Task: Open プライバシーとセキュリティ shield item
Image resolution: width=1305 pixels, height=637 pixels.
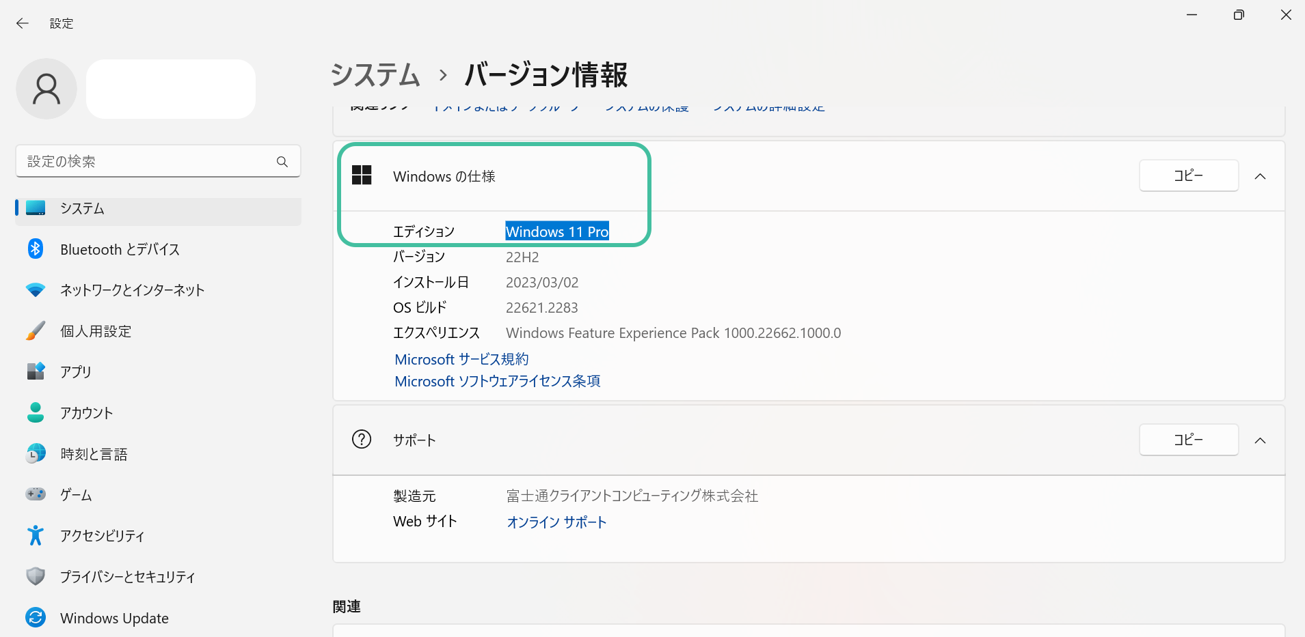Action: [127, 577]
